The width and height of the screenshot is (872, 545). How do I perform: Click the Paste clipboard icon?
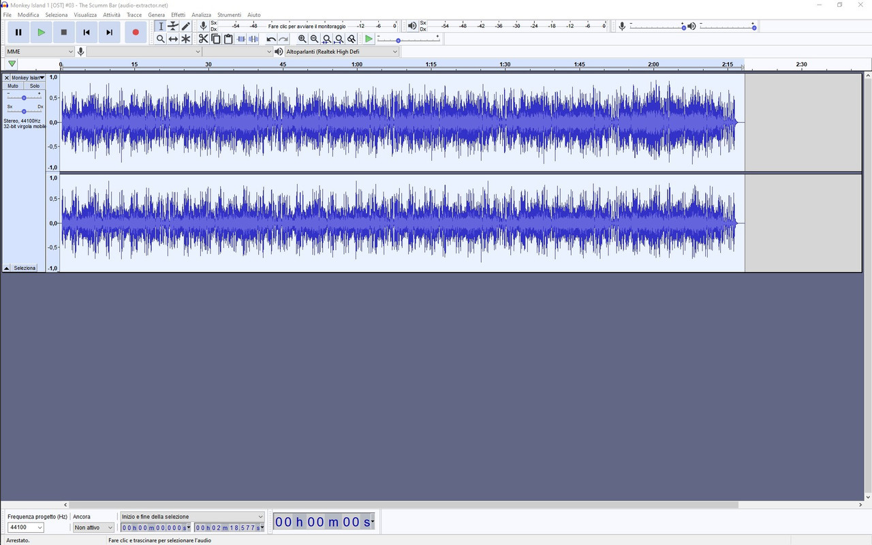228,39
